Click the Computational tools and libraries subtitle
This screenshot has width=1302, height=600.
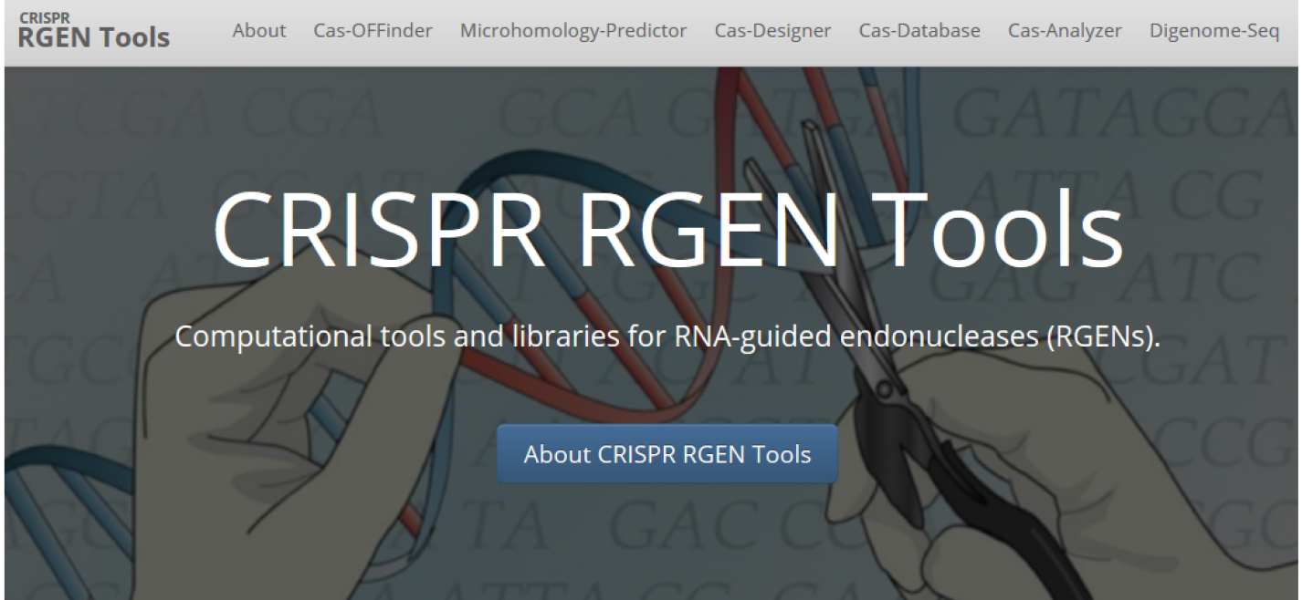pos(667,336)
